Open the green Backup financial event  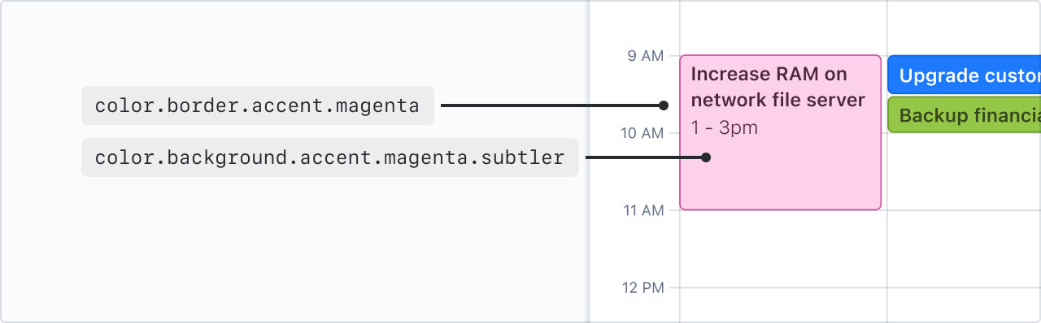[x=964, y=114]
